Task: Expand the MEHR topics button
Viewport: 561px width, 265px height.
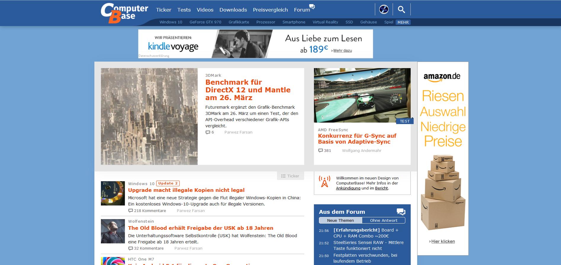Action: coord(403,22)
